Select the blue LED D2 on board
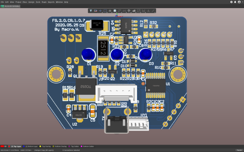The height and width of the screenshot is (152, 244). click(117, 55)
